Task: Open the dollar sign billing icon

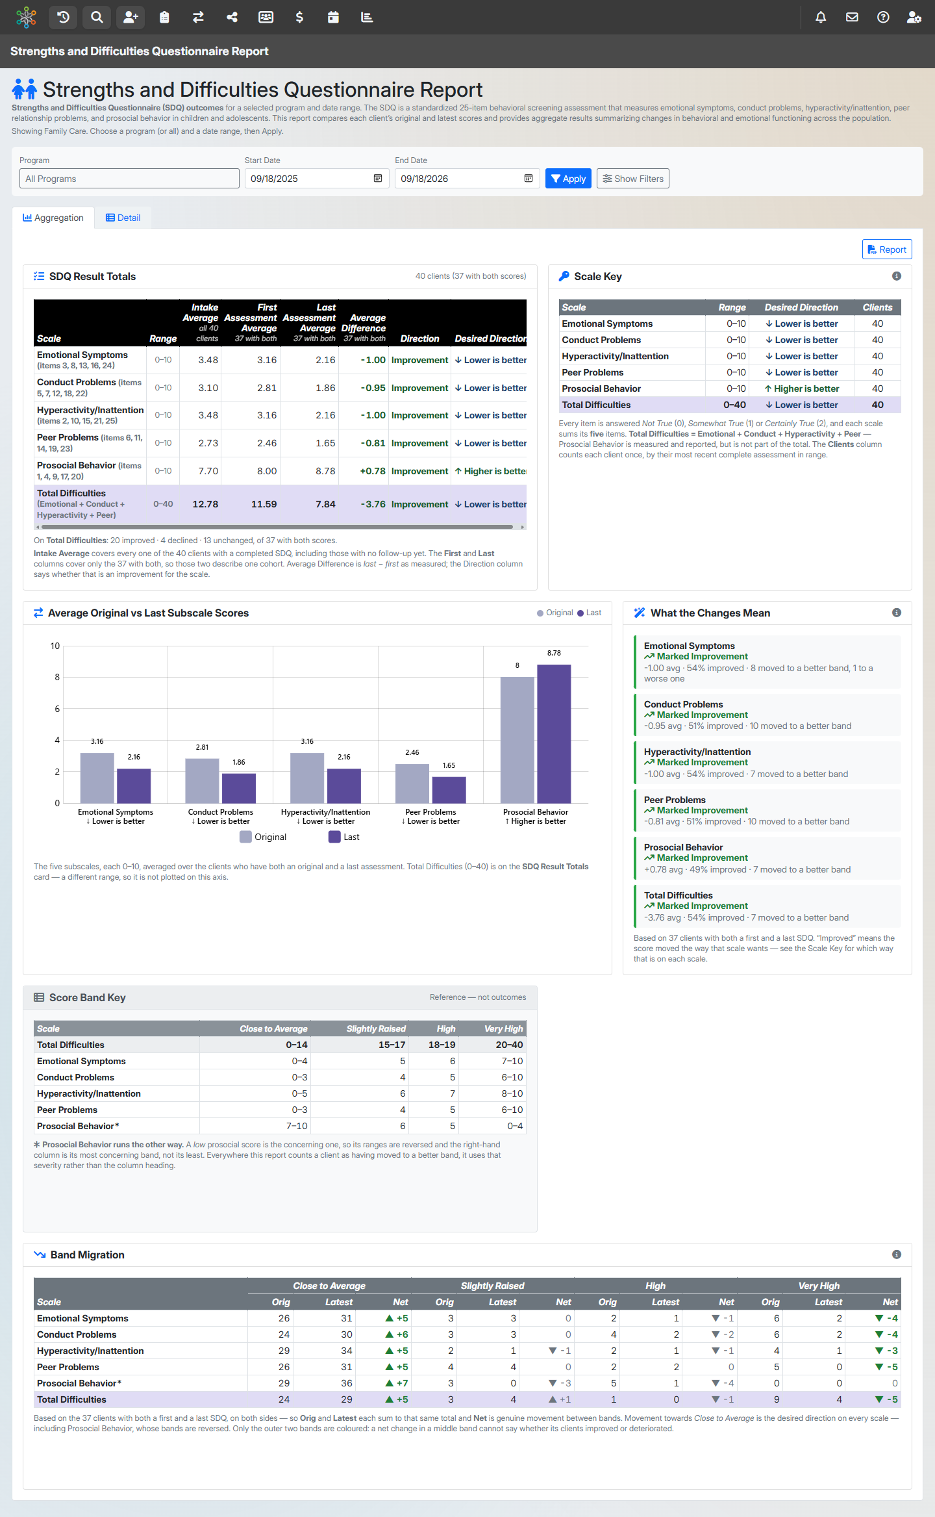Action: tap(299, 17)
